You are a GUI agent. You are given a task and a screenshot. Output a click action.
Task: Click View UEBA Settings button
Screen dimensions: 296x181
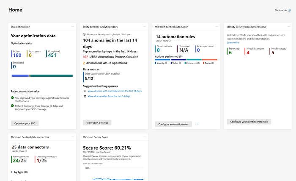coord(97,123)
